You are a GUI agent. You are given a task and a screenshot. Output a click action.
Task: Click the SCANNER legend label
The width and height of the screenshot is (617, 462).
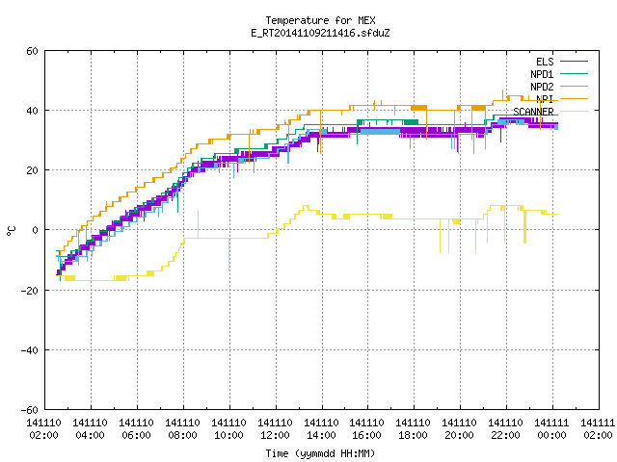[533, 112]
